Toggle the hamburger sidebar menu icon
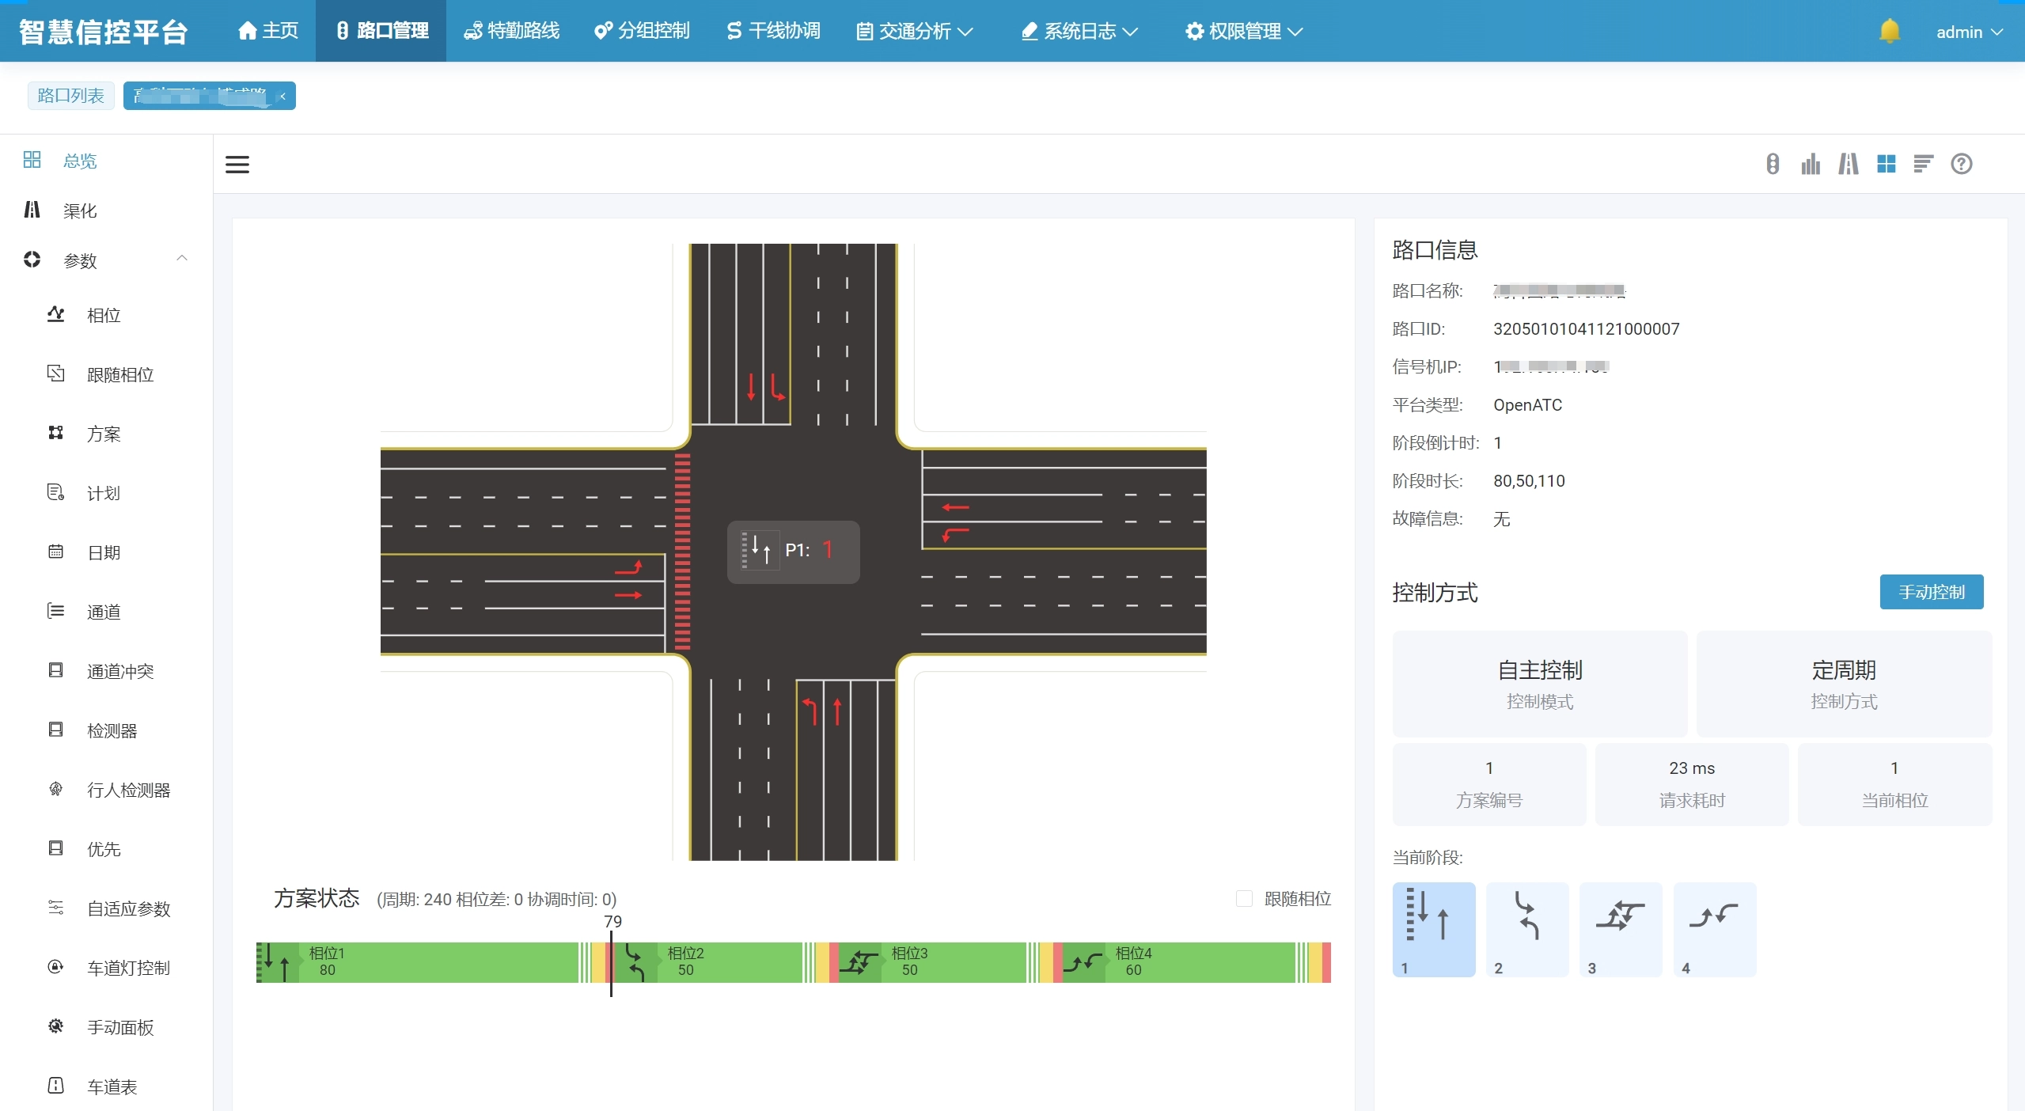The width and height of the screenshot is (2025, 1111). click(237, 165)
